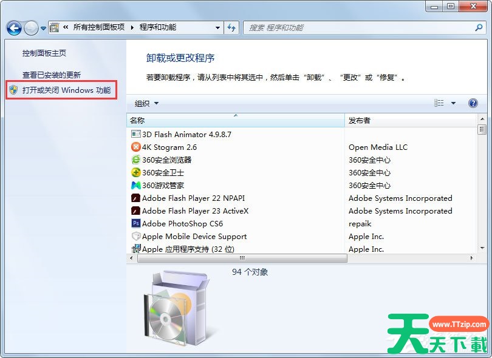Click the refresh button beside the address bar
Viewport: 492px width, 358px height.
point(231,27)
